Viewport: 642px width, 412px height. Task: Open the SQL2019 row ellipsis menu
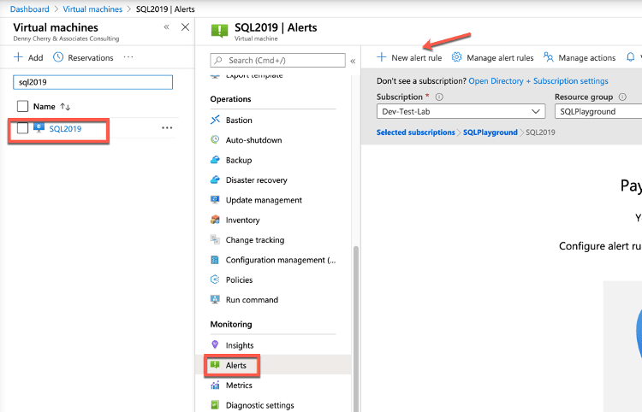tap(167, 128)
